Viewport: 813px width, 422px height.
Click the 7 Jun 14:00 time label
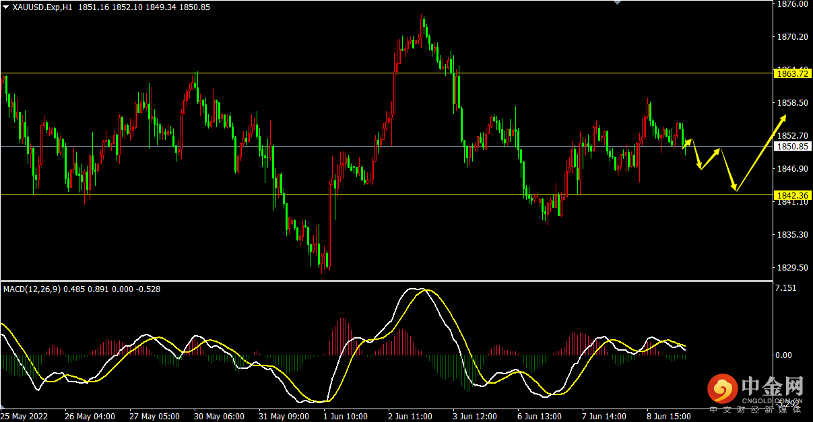pos(604,417)
